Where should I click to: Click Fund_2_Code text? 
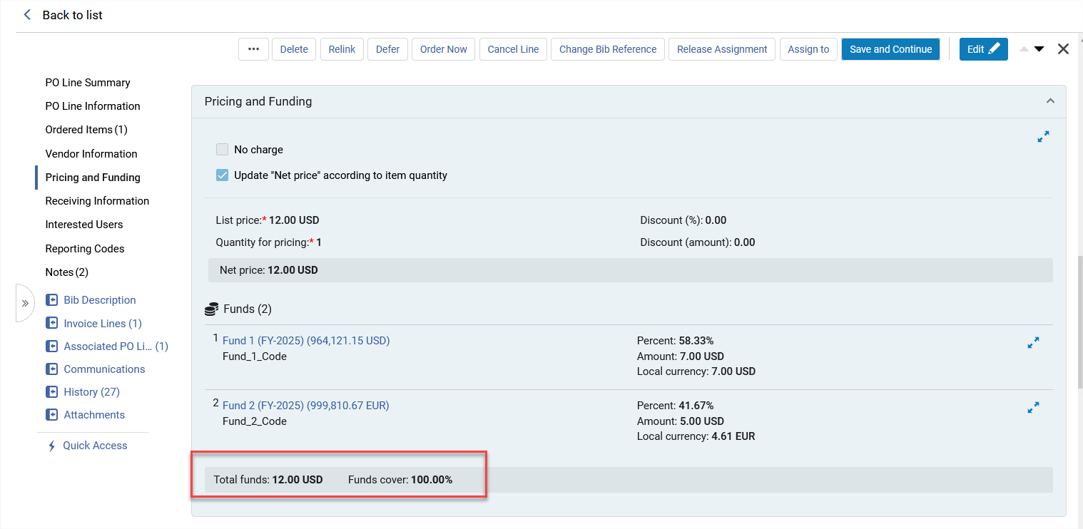pyautogui.click(x=255, y=421)
